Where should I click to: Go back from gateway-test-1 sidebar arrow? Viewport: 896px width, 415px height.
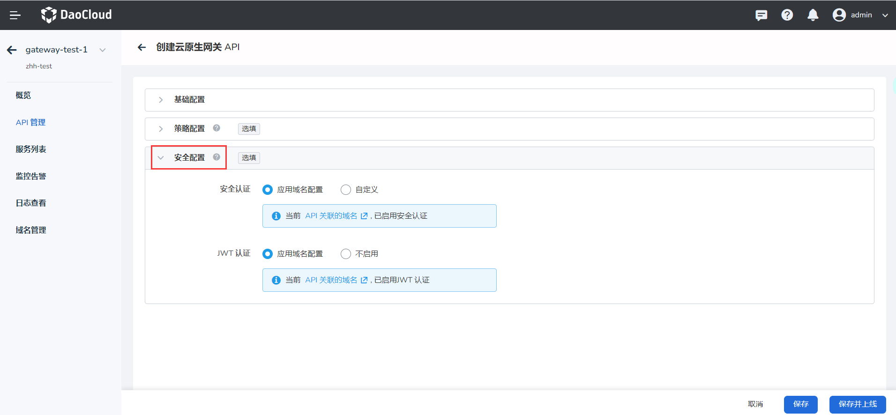click(x=12, y=50)
